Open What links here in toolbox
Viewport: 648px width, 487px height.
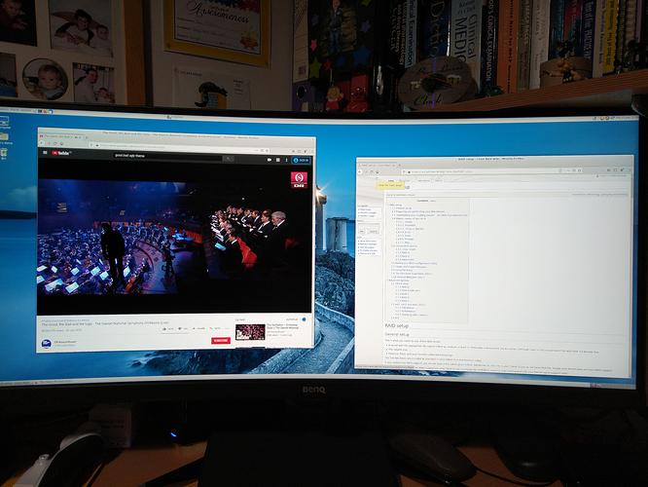368,241
